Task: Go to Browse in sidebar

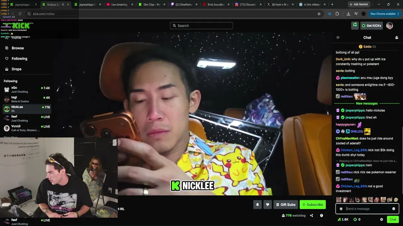Action: click(18, 48)
